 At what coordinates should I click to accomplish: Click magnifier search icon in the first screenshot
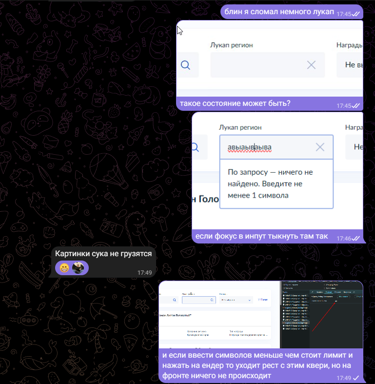pos(185,65)
